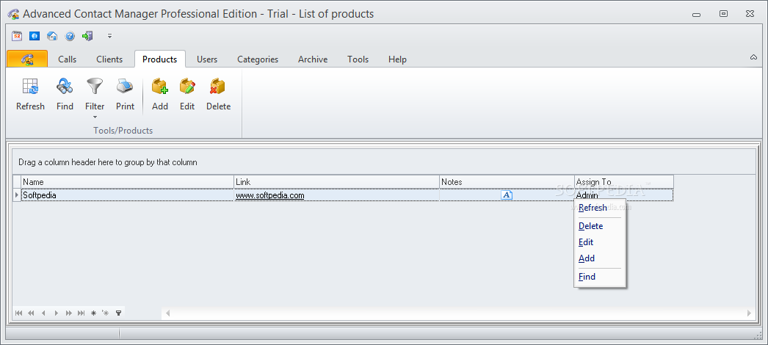Collapse the ribbon with the chevron
This screenshot has height=345, width=768.
click(753, 57)
